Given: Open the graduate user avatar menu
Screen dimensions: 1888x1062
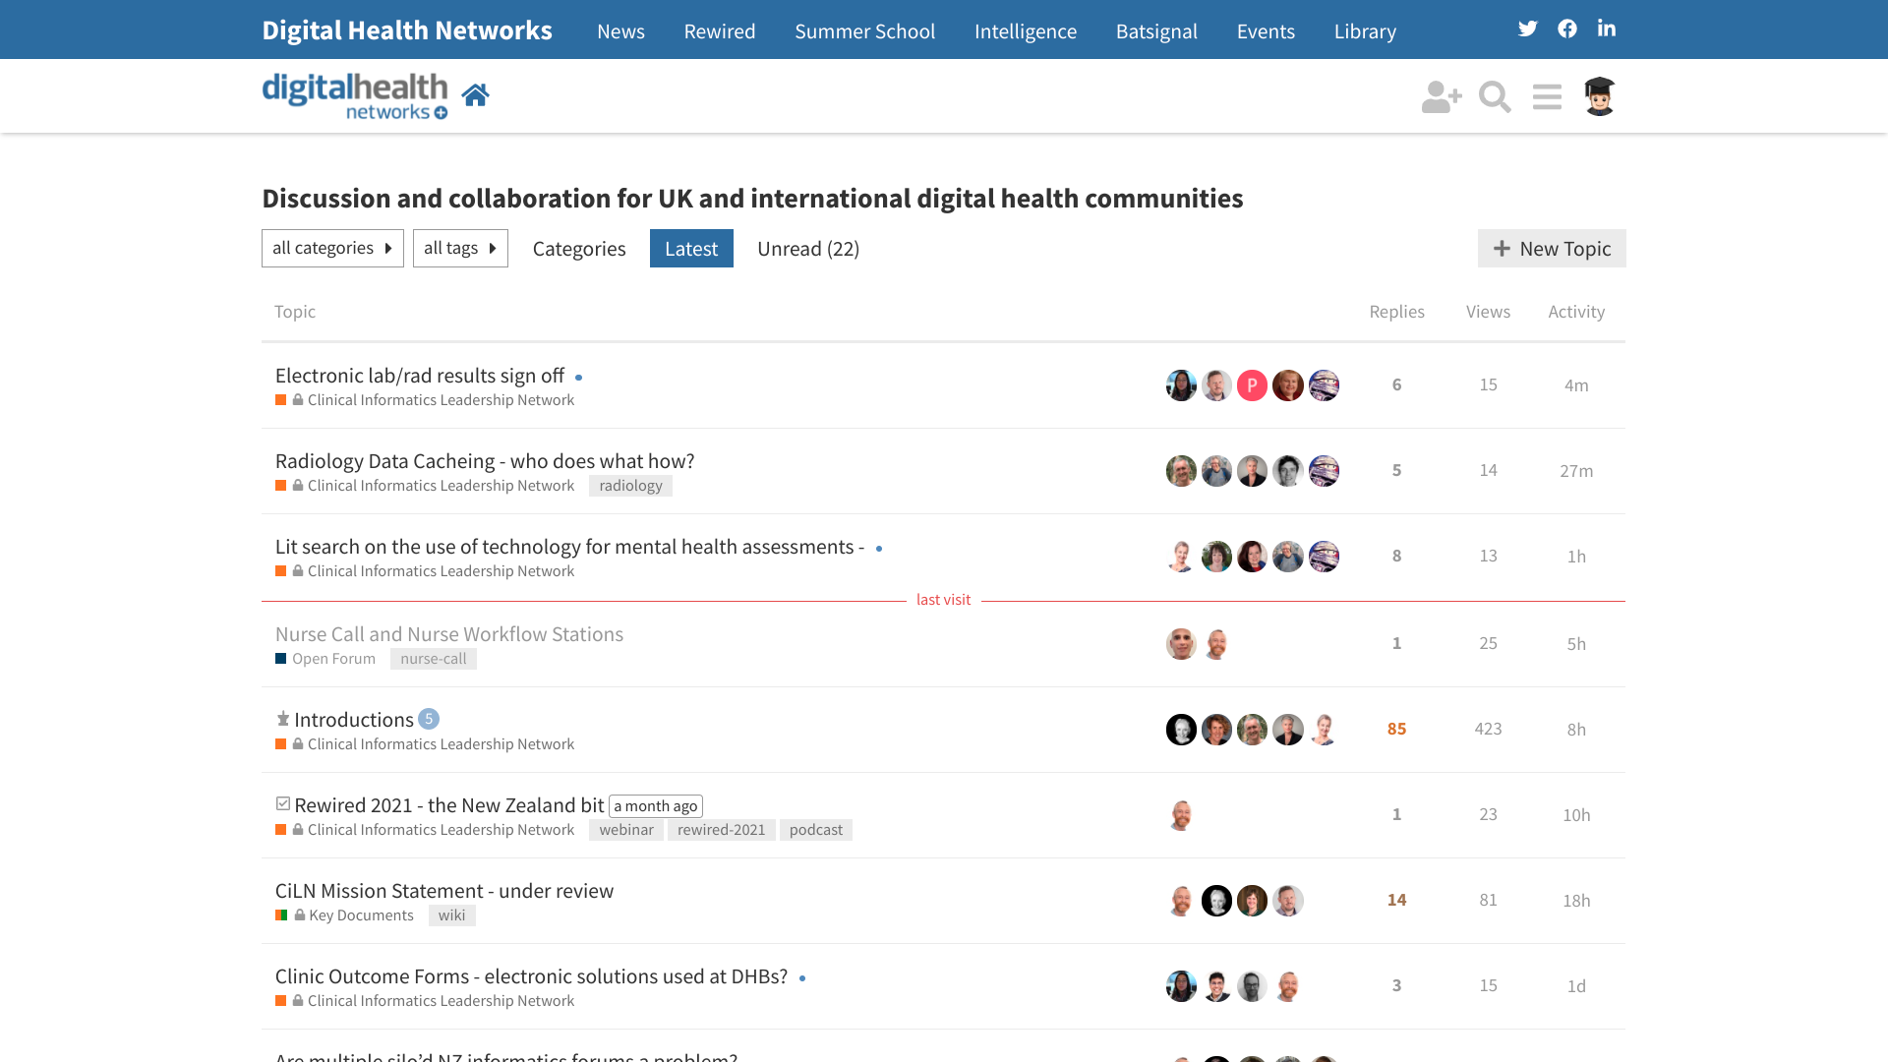Looking at the screenshot, I should click(1600, 96).
